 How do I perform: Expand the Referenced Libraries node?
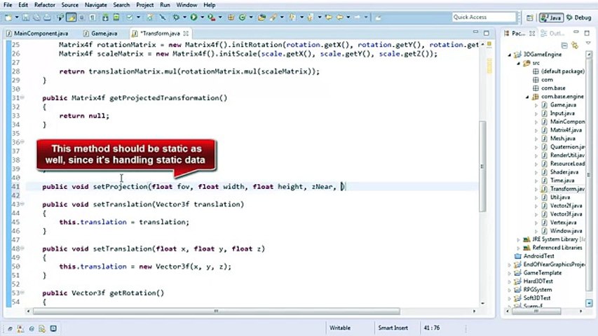tap(519, 248)
